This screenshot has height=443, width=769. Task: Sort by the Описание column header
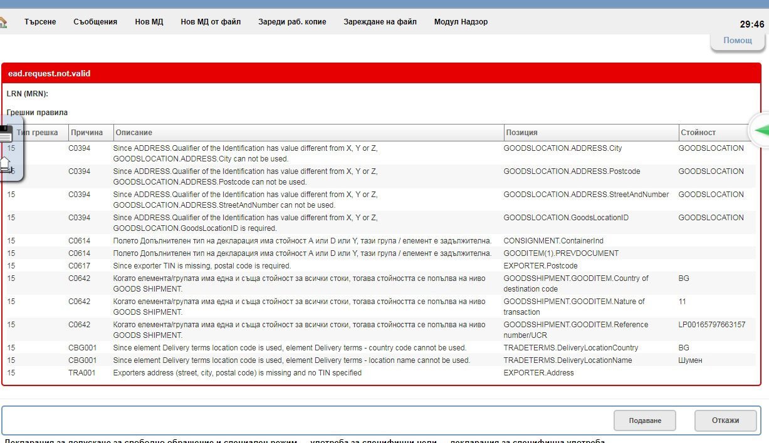click(x=134, y=133)
